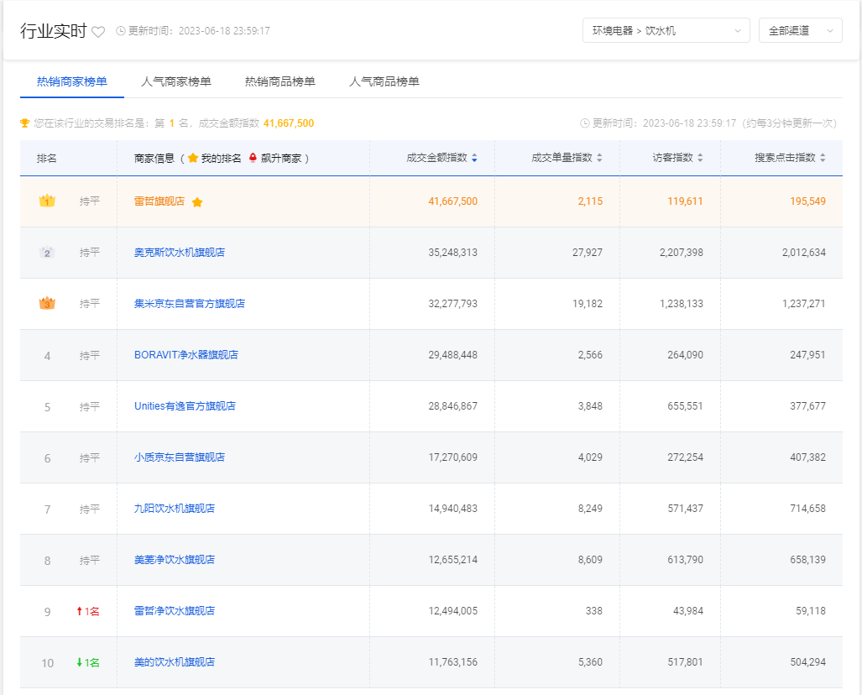Click the bronze crown rank 3 icon

(x=47, y=304)
